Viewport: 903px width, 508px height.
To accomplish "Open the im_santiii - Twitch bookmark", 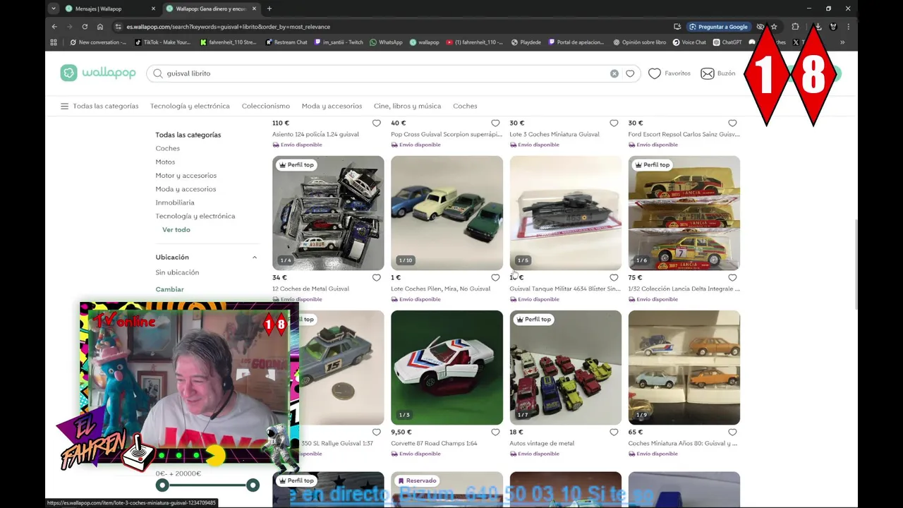I will 338,42.
